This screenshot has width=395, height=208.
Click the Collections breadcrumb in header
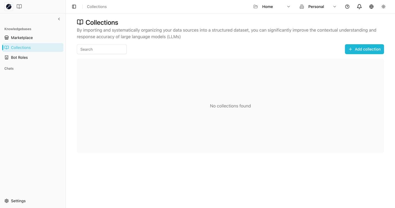pyautogui.click(x=97, y=7)
